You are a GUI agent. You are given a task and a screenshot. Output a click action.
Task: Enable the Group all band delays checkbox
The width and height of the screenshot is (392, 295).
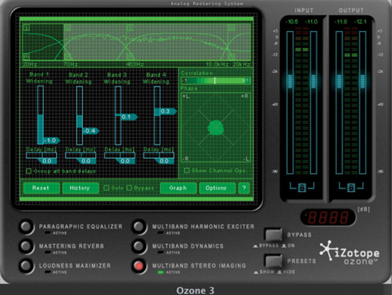pos(29,171)
